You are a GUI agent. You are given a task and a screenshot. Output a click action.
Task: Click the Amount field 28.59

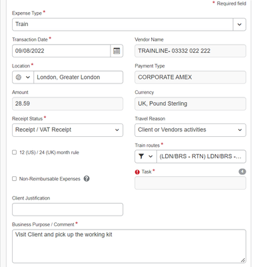(67, 103)
